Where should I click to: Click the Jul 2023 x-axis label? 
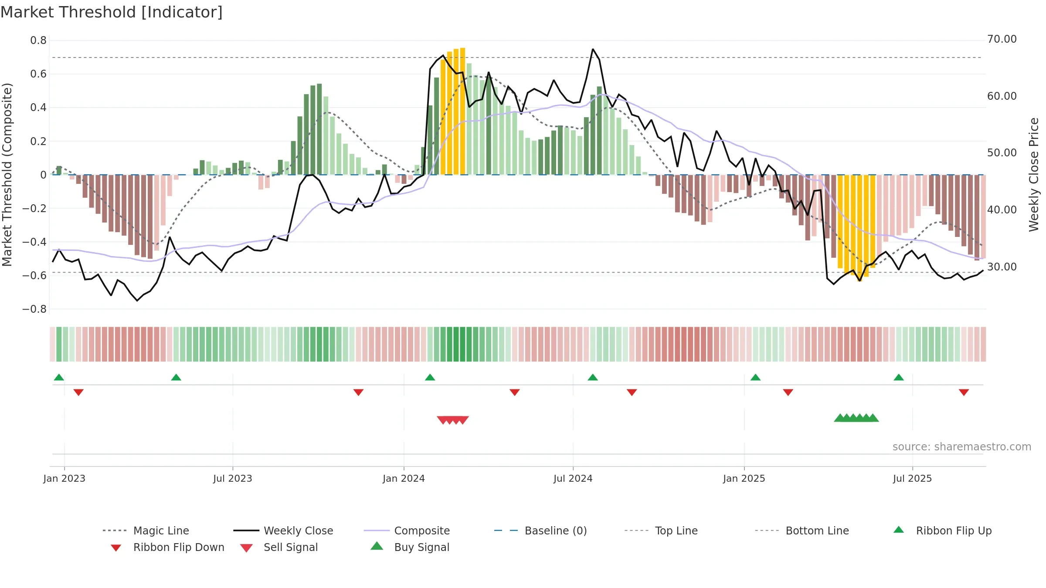pos(233,478)
